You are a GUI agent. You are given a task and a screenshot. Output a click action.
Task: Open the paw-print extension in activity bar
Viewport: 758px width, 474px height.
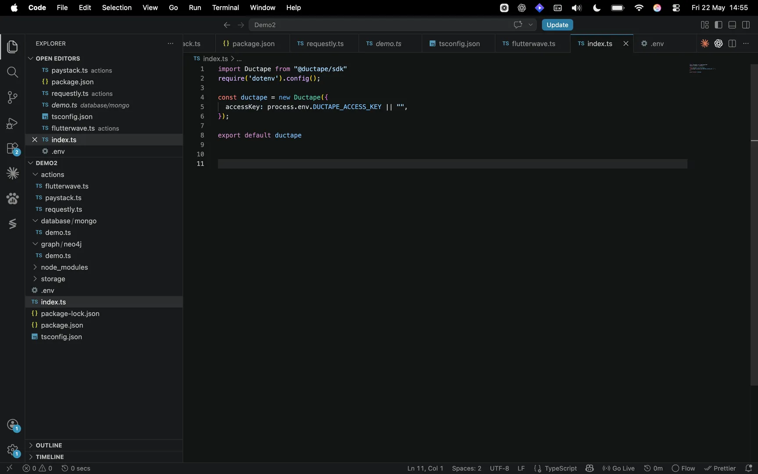pos(12,199)
